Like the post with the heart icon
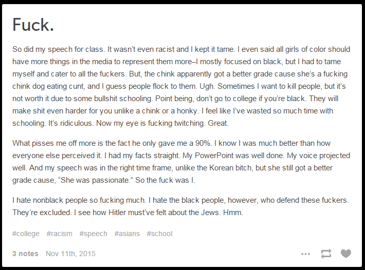365x270 pixels. pyautogui.click(x=346, y=254)
